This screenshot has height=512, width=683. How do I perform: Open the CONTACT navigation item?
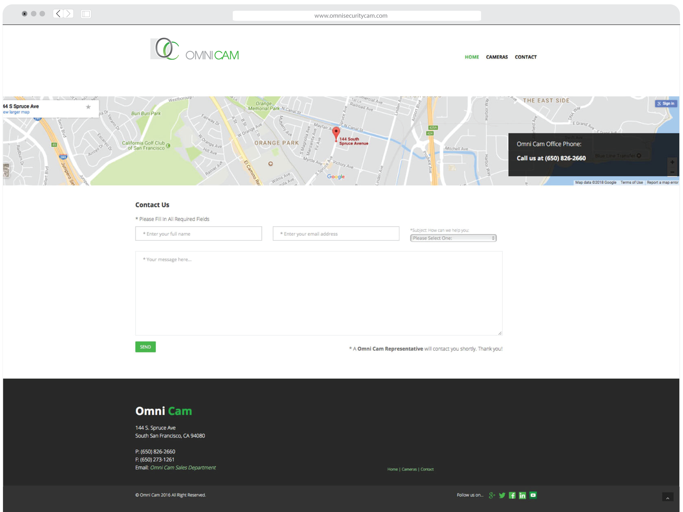pos(526,57)
